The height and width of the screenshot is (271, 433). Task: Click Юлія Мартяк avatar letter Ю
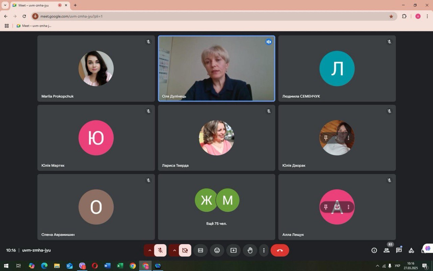coord(96,138)
